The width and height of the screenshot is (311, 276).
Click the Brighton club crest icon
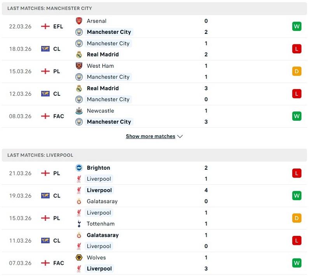pyautogui.click(x=79, y=168)
